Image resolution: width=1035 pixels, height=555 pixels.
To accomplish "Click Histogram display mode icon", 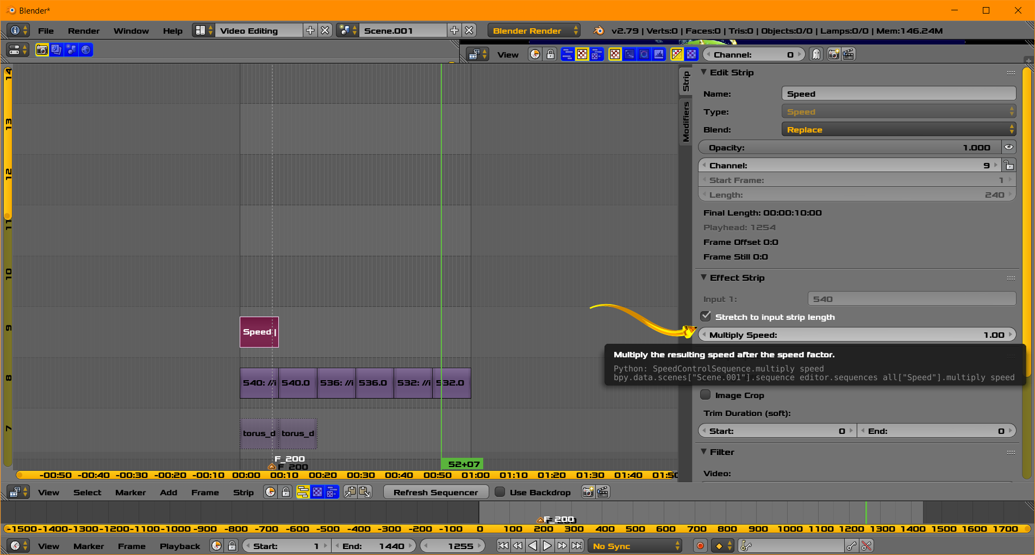I will point(659,54).
